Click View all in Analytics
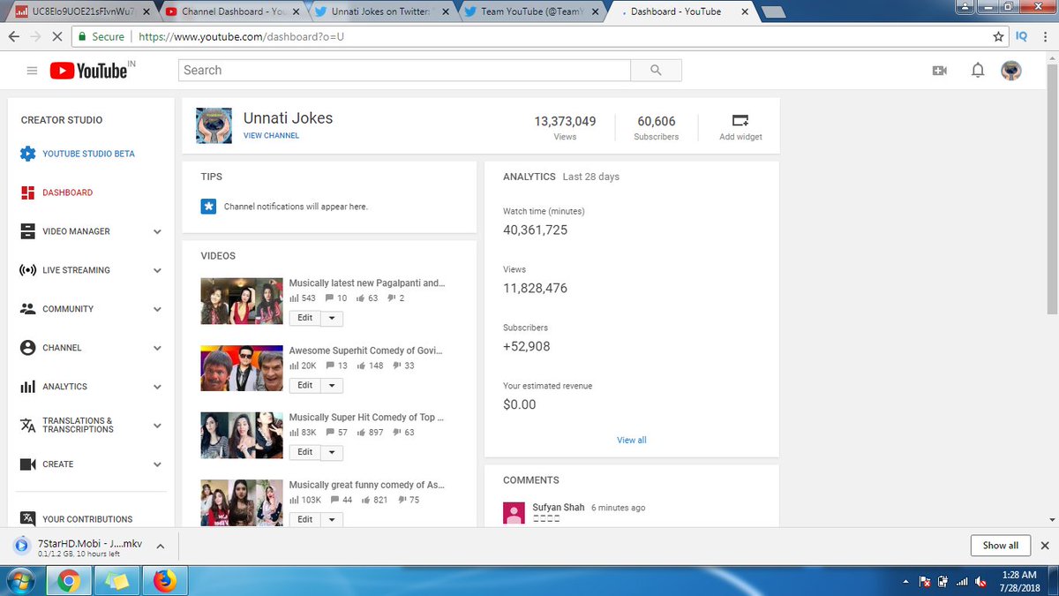 [632, 440]
